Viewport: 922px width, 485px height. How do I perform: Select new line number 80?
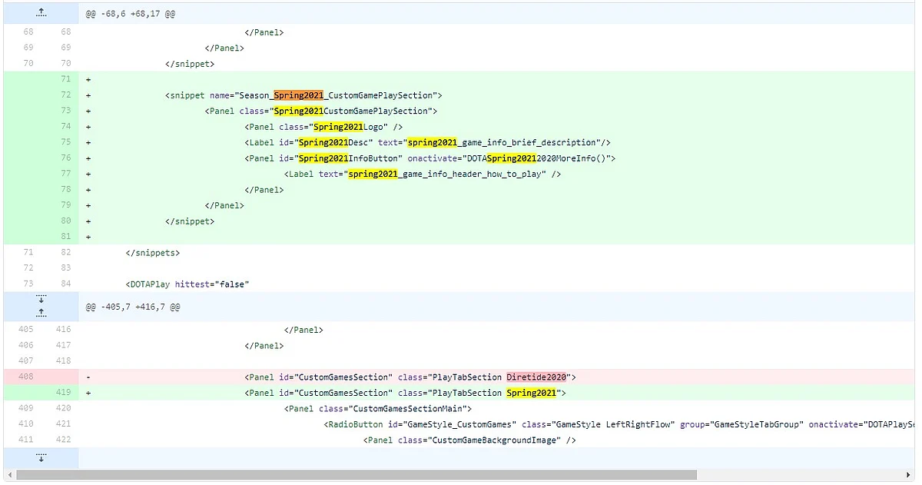[x=65, y=221]
